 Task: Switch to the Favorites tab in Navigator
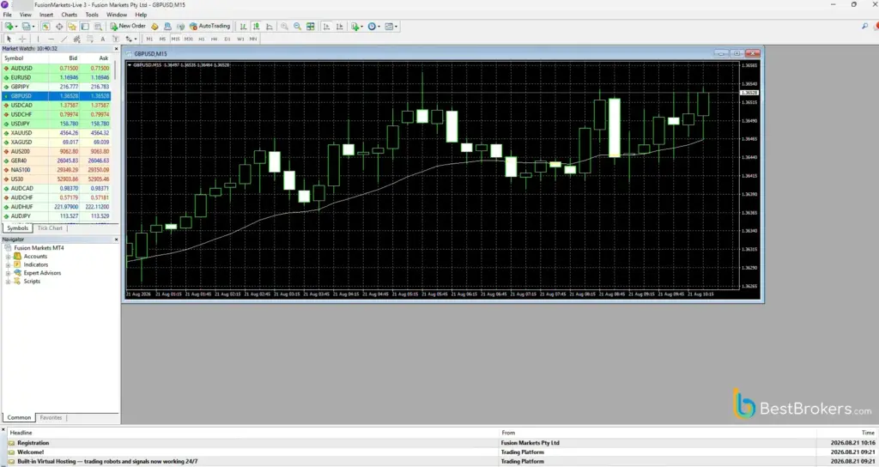pos(51,418)
